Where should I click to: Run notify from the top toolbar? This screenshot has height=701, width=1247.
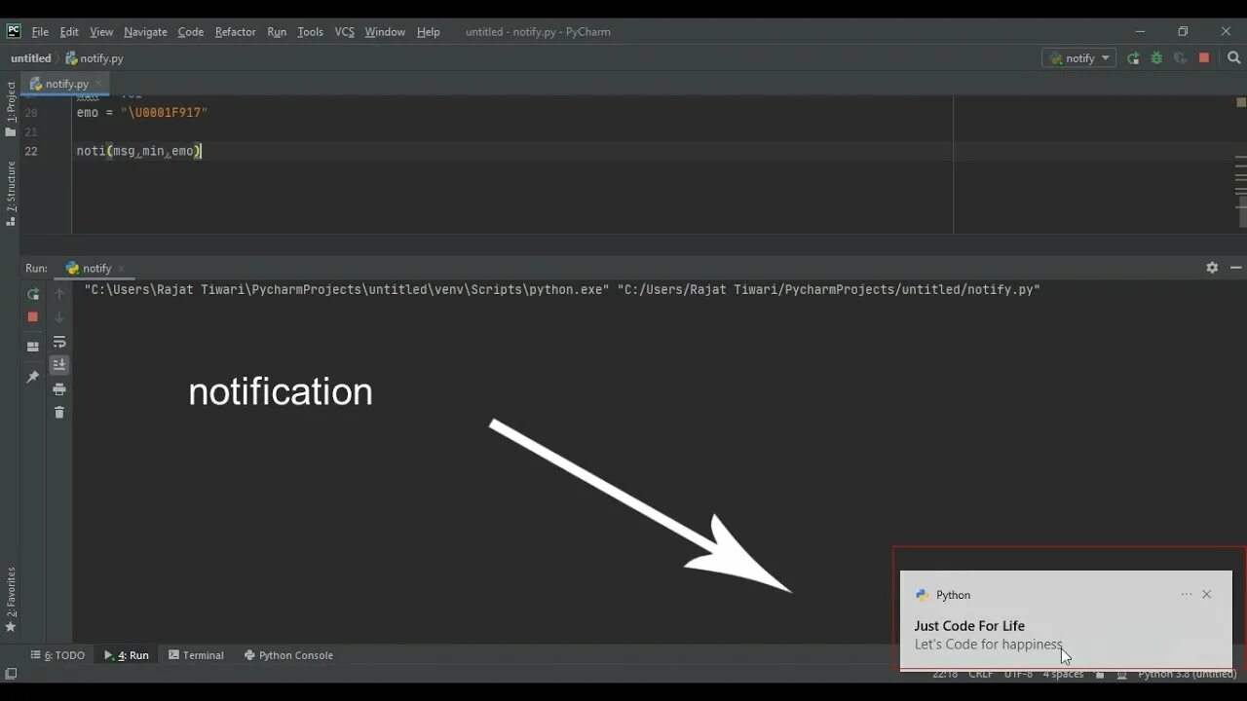coord(1133,58)
